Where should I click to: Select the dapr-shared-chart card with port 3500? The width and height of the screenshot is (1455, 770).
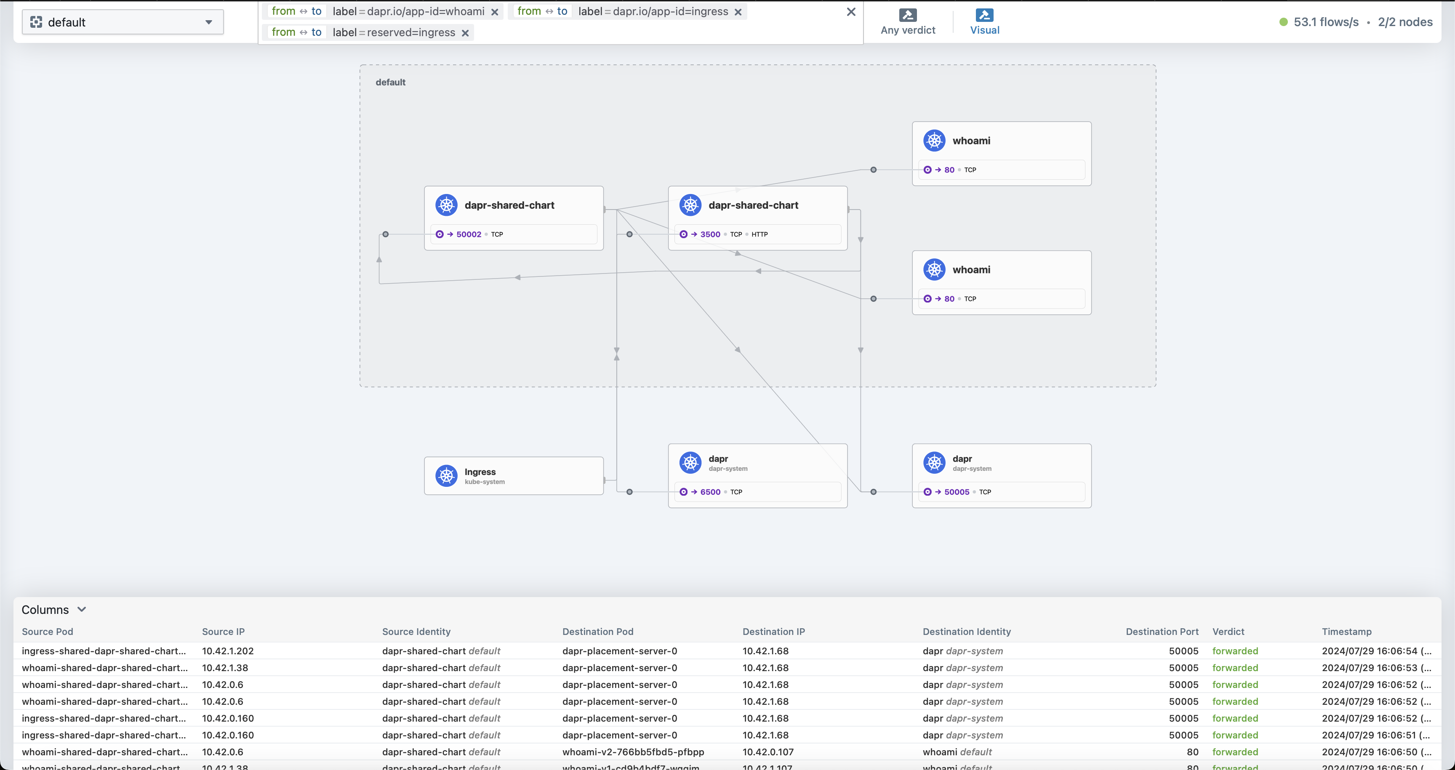[x=757, y=218]
